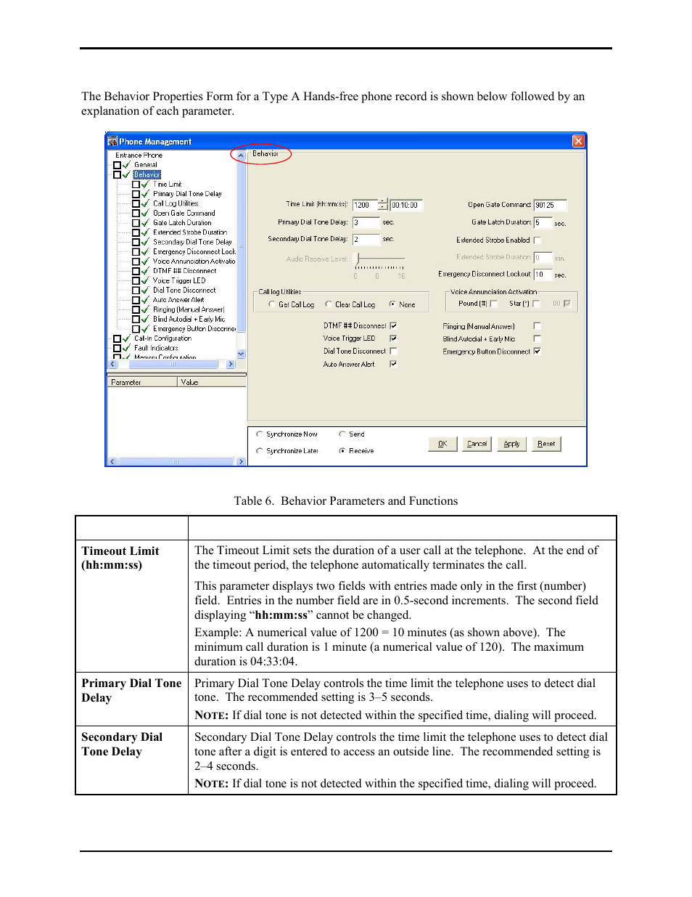Click the Gate Latch Duration field
This screenshot has height=897, width=692.
(x=543, y=222)
